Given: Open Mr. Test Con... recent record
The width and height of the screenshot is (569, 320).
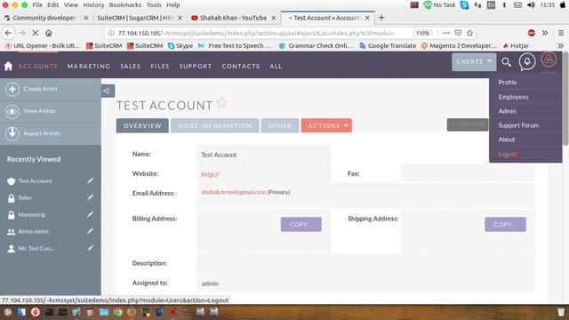Looking at the screenshot, I should click(x=36, y=249).
